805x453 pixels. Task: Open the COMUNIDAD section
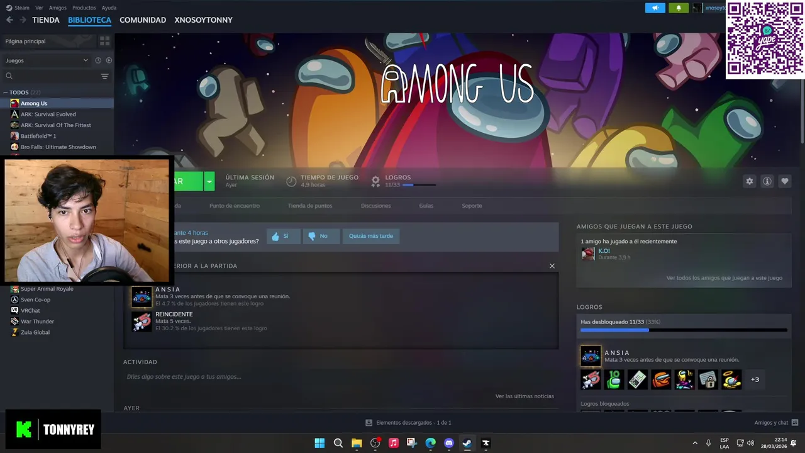point(143,20)
